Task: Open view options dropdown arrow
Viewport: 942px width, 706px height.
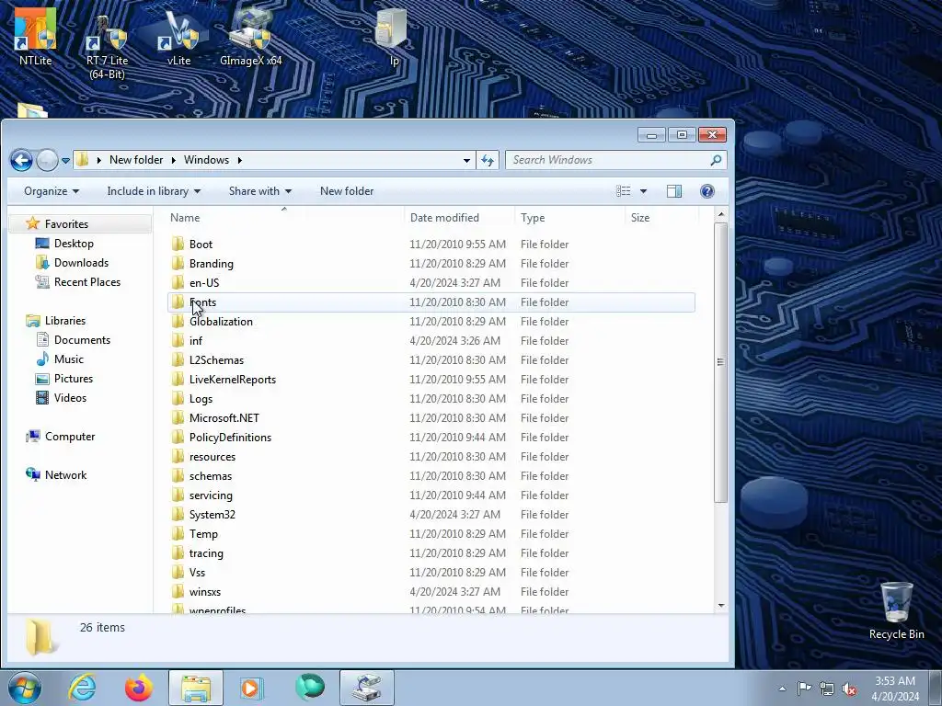Action: pos(643,191)
